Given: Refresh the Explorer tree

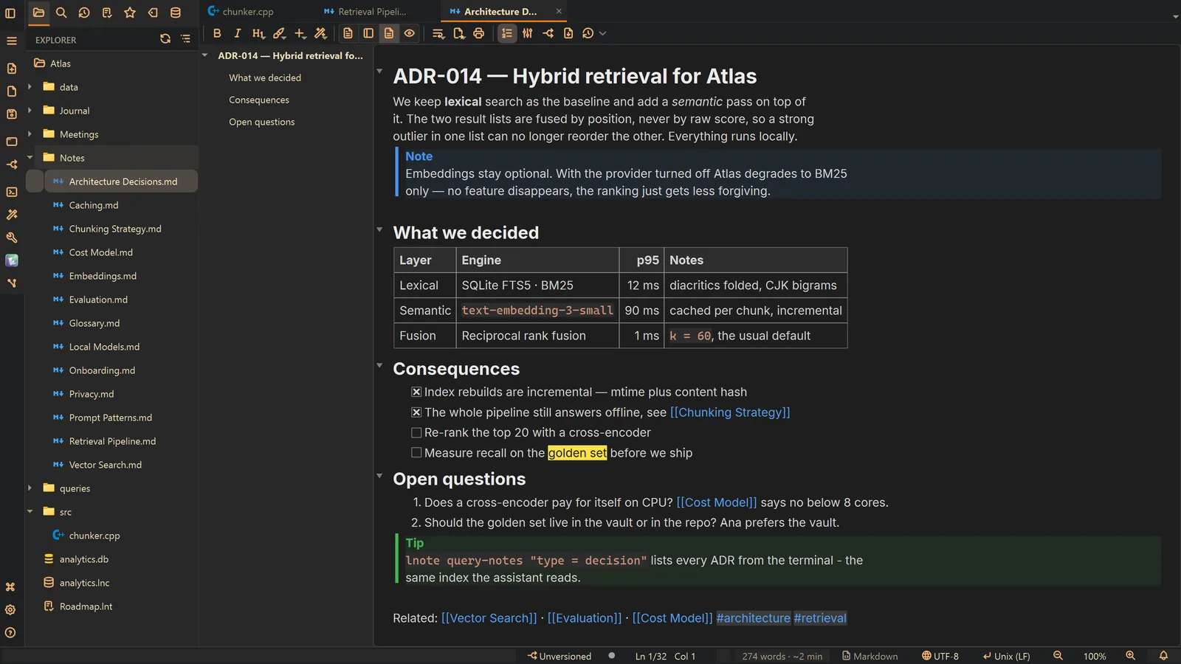Looking at the screenshot, I should point(165,39).
